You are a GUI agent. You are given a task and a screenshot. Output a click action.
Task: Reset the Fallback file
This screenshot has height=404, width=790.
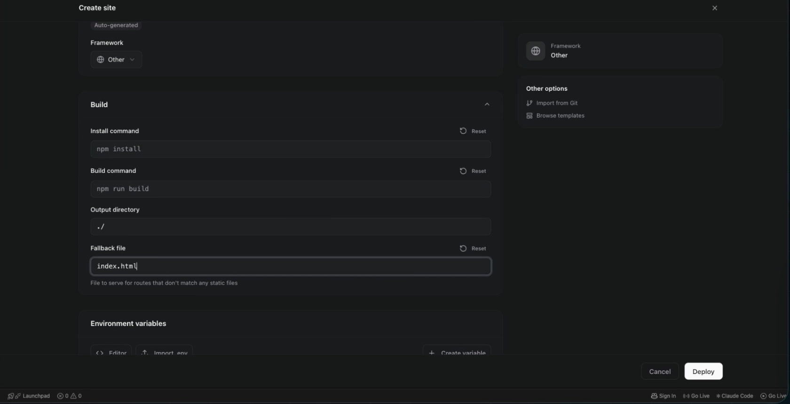tap(473, 249)
